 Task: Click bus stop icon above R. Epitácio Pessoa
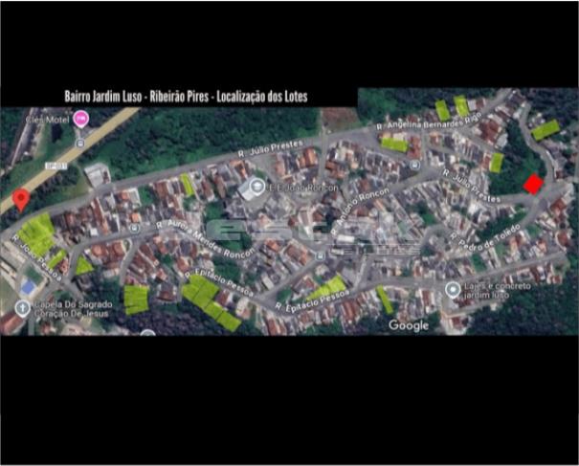coord(321,256)
